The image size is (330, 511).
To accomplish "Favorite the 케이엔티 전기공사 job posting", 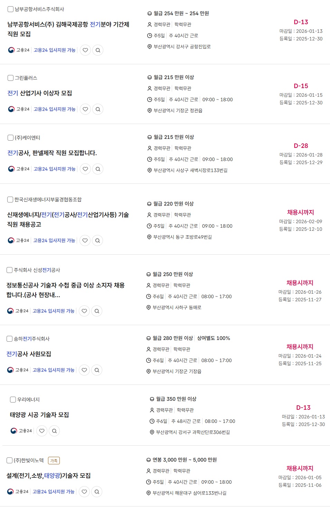I will 85,169.
